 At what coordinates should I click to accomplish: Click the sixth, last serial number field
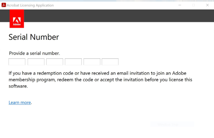(x=110, y=62)
